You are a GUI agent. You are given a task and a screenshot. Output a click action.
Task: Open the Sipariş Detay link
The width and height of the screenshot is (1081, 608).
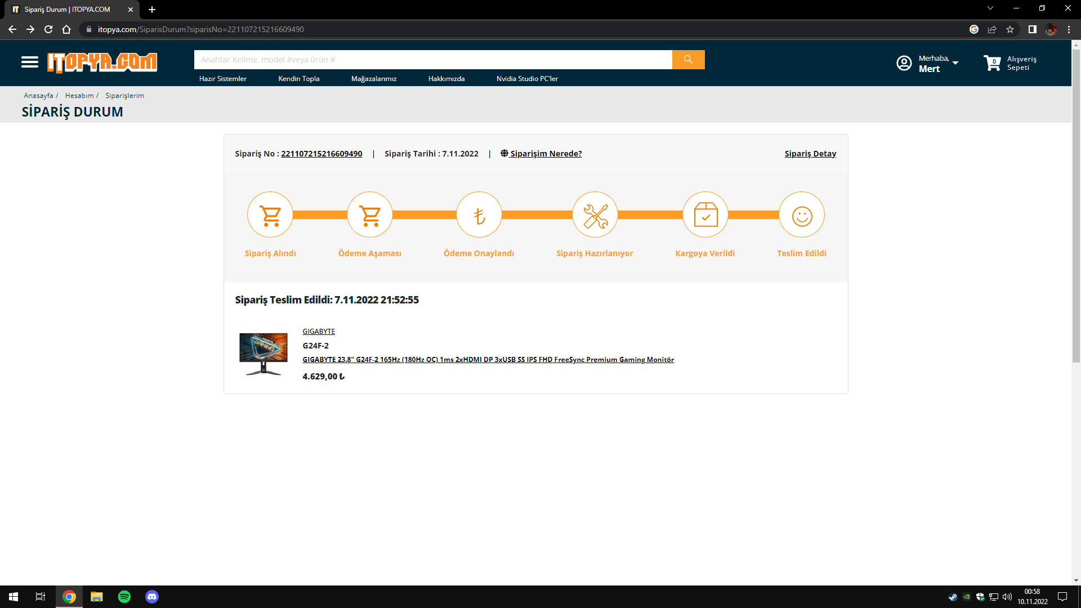[x=810, y=154]
